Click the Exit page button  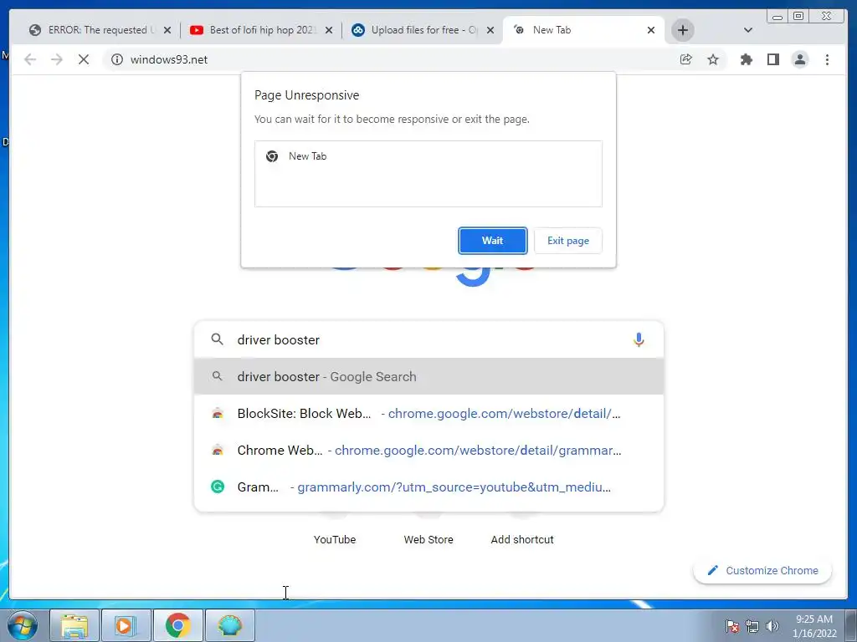click(x=568, y=241)
